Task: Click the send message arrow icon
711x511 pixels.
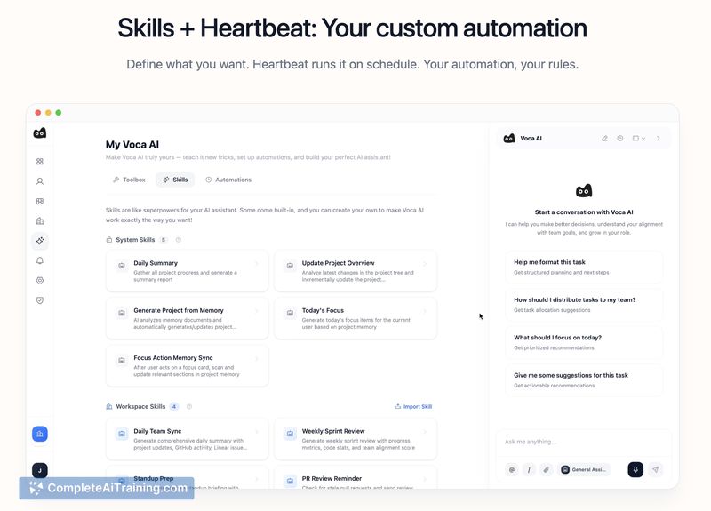Action: tap(656, 470)
